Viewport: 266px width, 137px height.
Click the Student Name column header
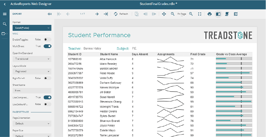coord(109,54)
